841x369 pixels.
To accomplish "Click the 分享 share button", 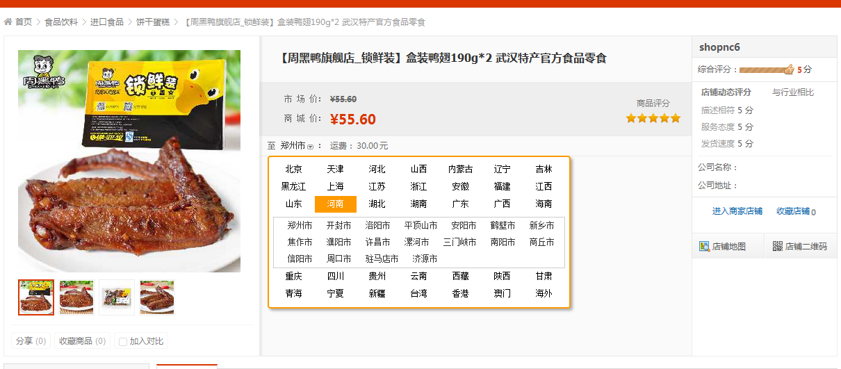I will 31,341.
